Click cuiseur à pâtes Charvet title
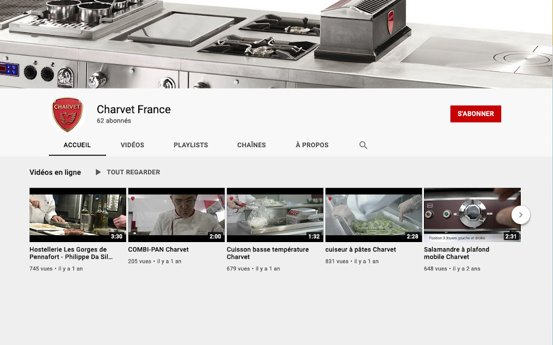This screenshot has height=345, width=553. 361,249
